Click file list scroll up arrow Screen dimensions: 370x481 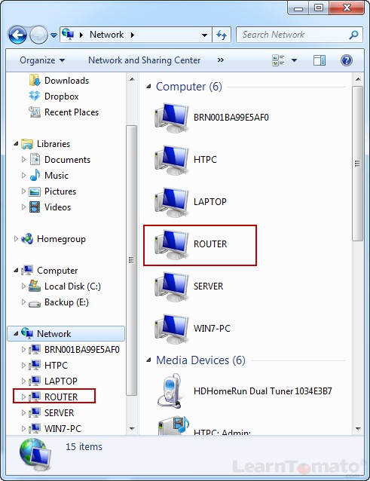click(x=358, y=79)
